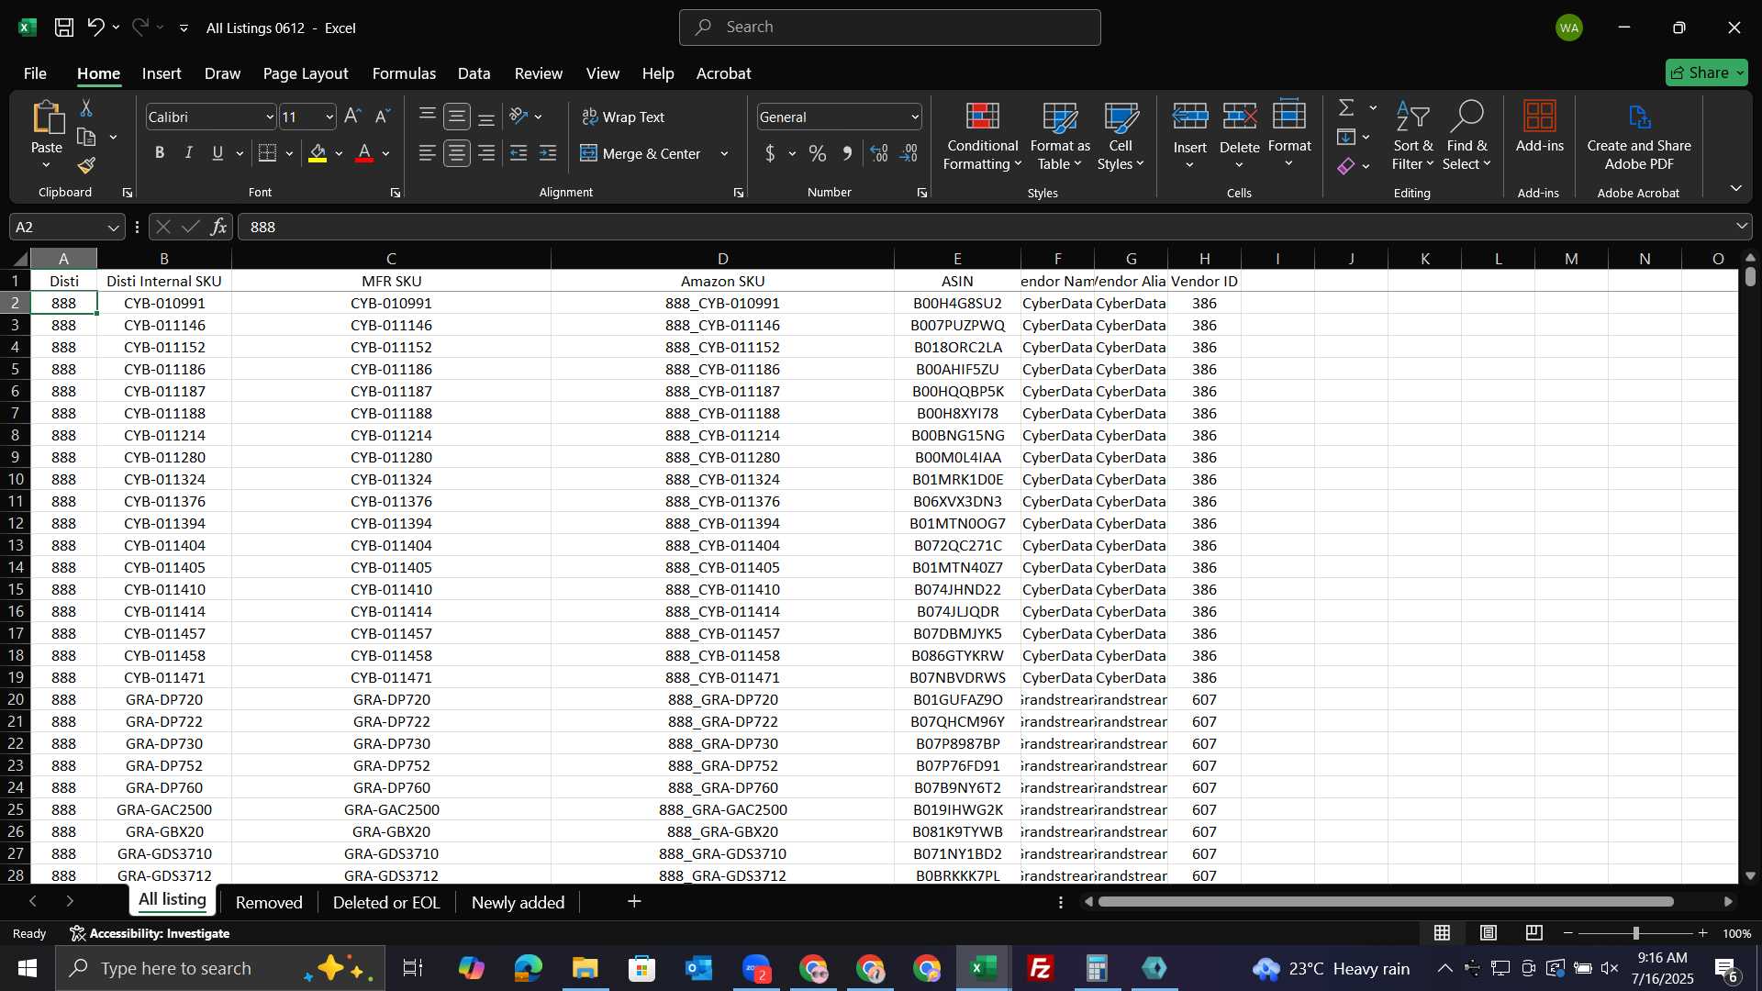
Task: Click the Fill down icon
Action: click(x=1346, y=138)
